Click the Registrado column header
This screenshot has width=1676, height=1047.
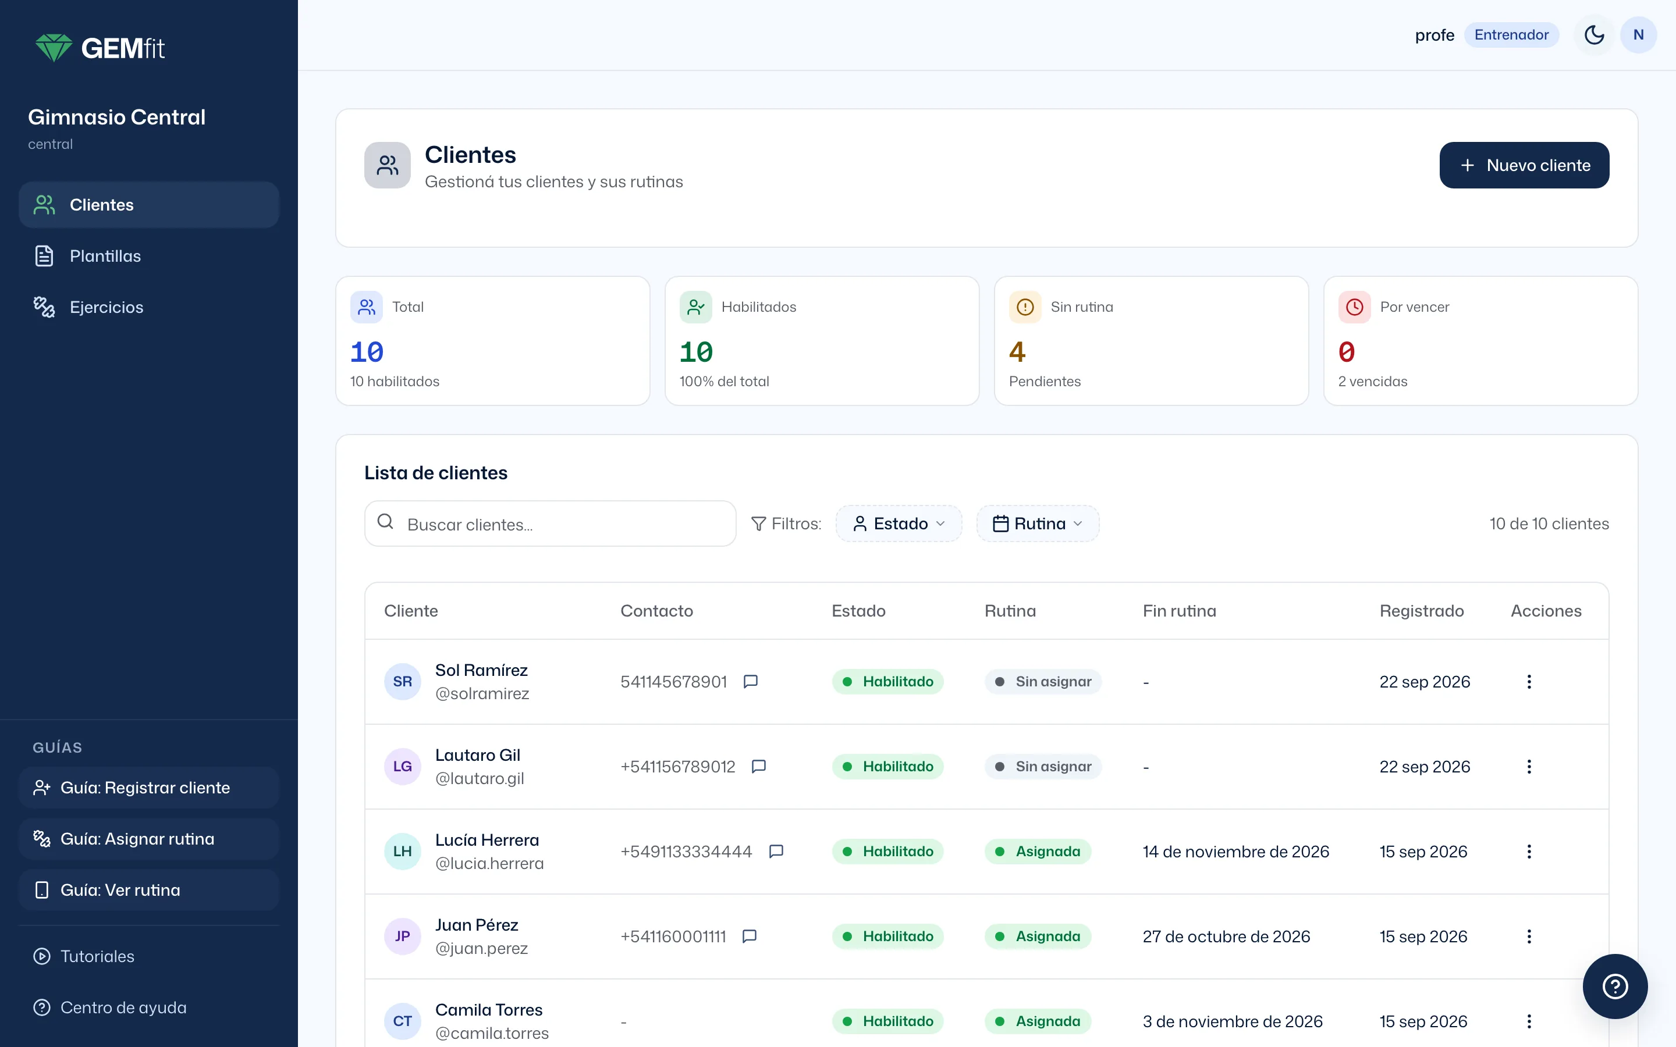coord(1421,611)
